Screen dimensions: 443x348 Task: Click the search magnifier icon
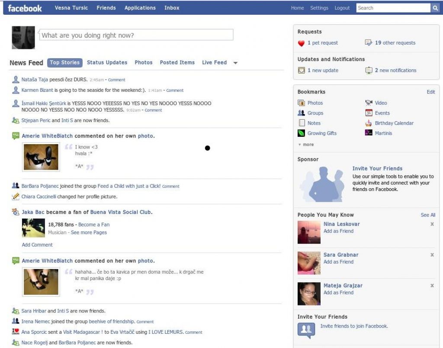click(x=435, y=8)
